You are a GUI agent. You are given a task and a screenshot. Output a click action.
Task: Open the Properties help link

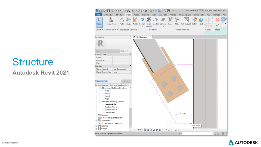click(x=101, y=81)
